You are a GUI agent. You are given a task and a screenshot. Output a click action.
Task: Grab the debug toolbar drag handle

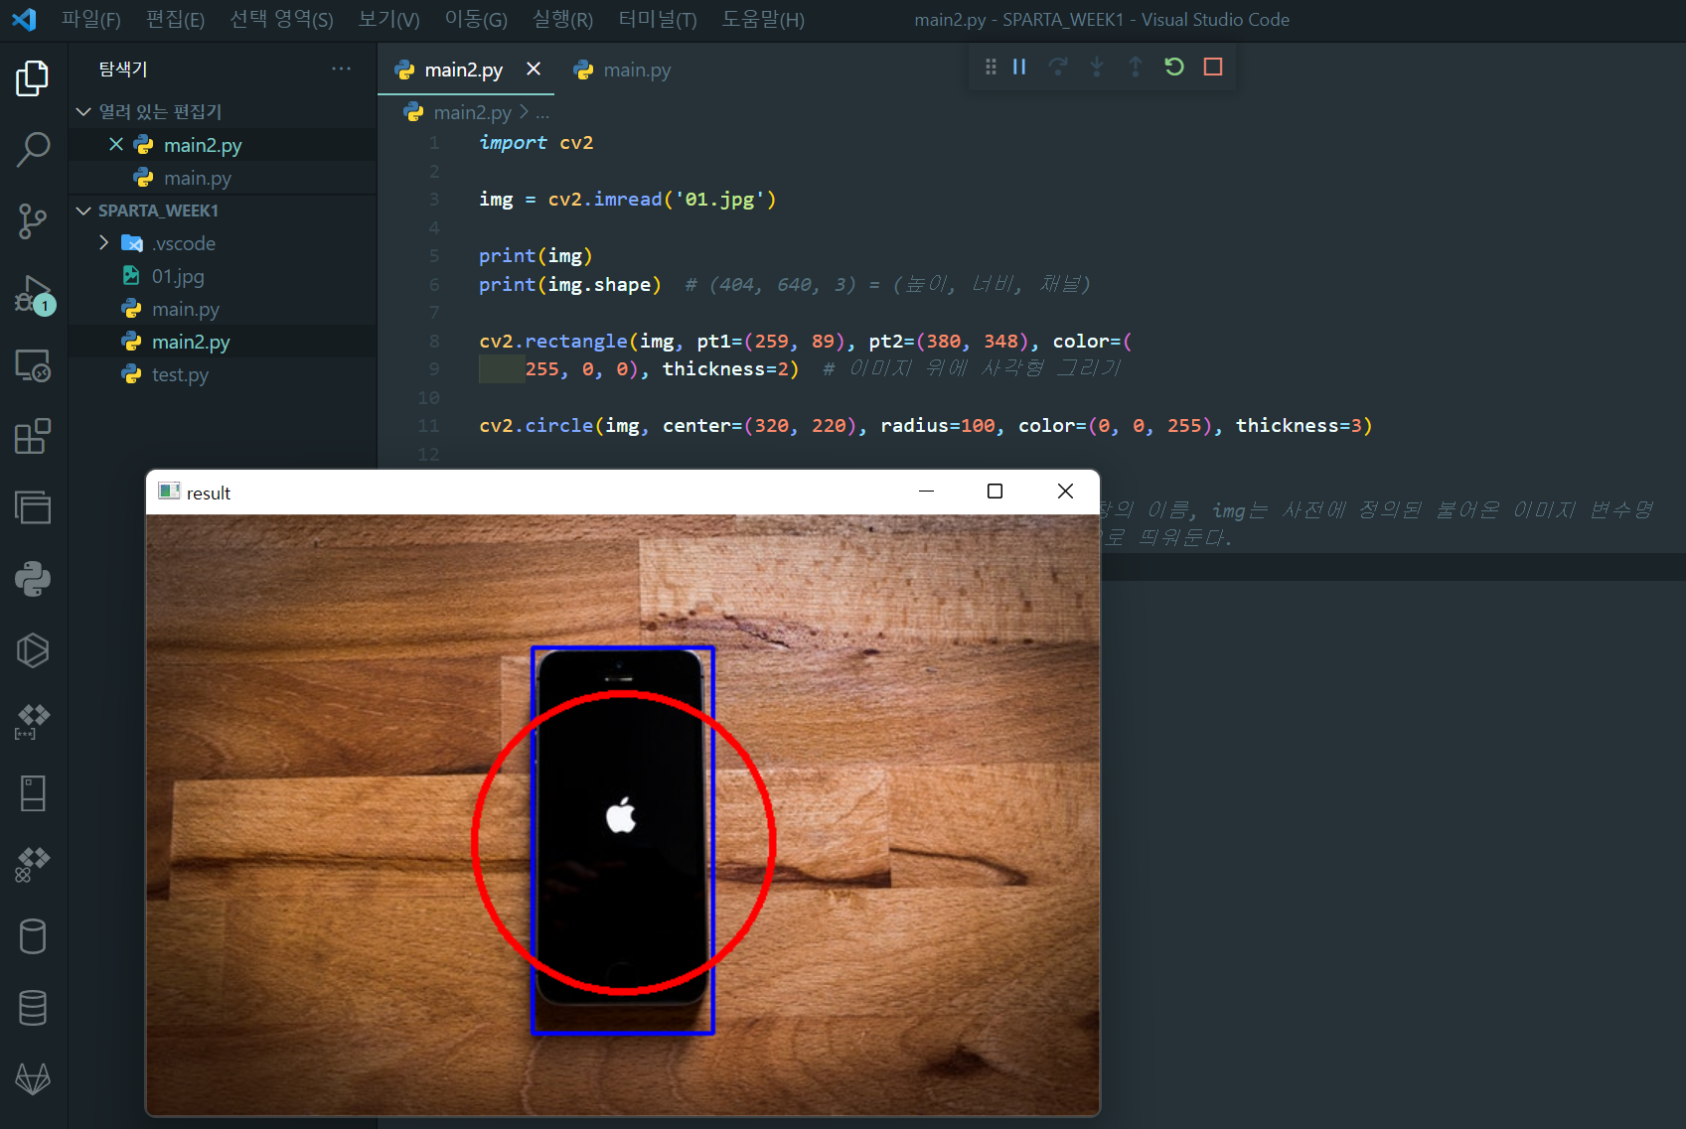(991, 67)
